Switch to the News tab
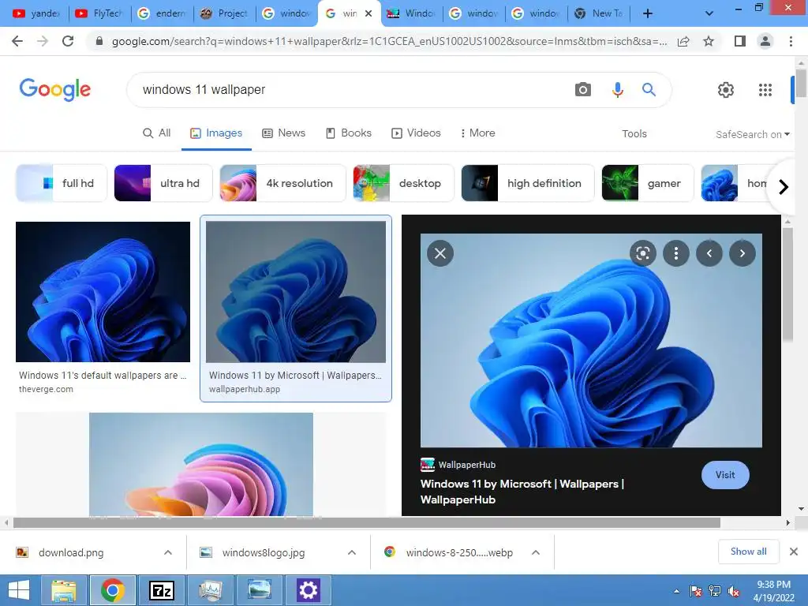 pyautogui.click(x=284, y=133)
